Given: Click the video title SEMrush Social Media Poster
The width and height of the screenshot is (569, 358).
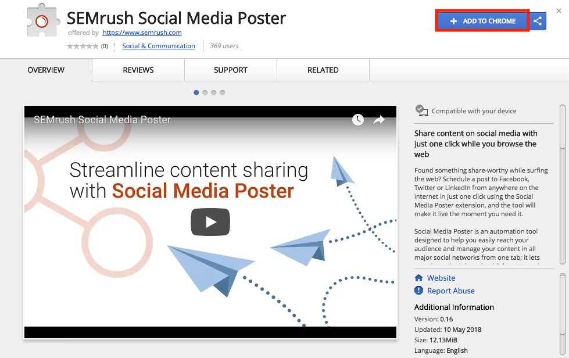Looking at the screenshot, I should [x=102, y=120].
